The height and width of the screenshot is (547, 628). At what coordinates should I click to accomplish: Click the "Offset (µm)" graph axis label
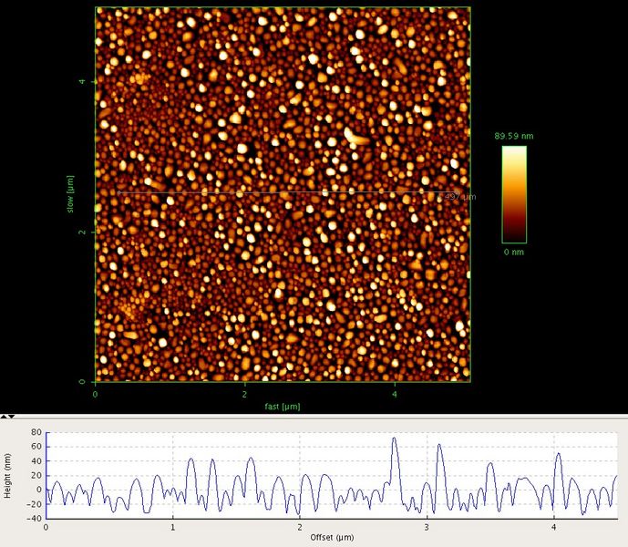pyautogui.click(x=331, y=538)
